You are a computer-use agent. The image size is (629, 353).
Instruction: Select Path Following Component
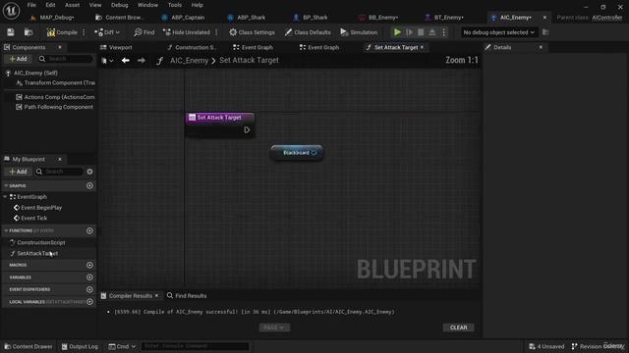[x=54, y=107]
